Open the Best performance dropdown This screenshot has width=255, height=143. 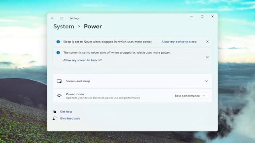click(190, 96)
